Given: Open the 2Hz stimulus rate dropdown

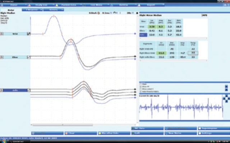Looking at the screenshot, I should (x=130, y=13).
